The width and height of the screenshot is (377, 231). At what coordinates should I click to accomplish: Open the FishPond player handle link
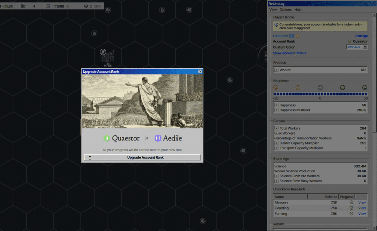point(280,36)
